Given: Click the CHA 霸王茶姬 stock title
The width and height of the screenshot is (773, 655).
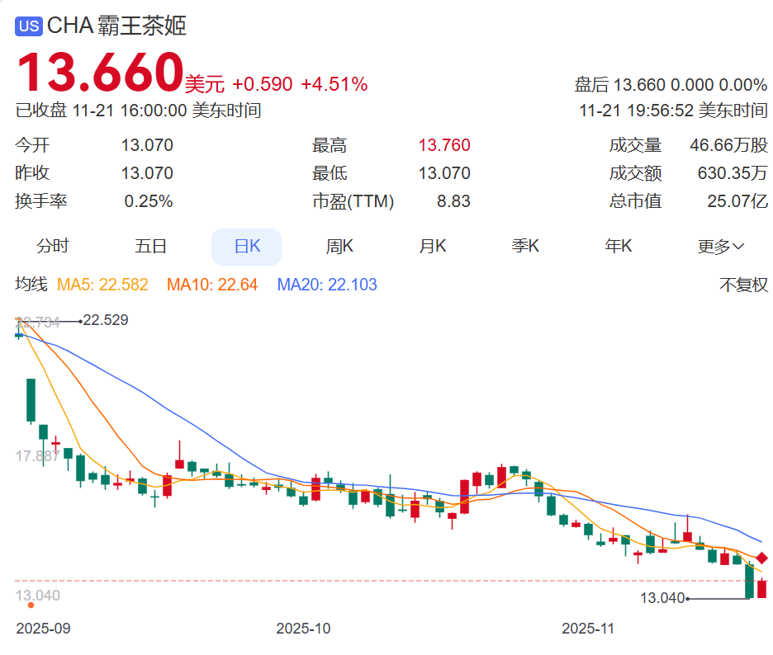Looking at the screenshot, I should coord(116,26).
